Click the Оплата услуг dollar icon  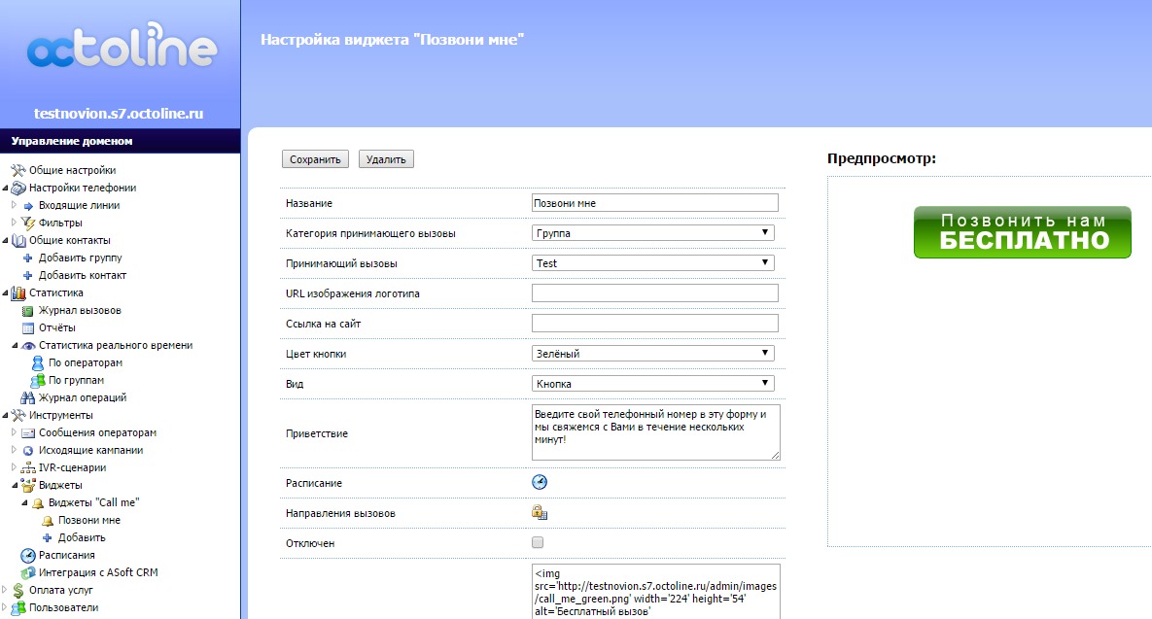point(18,591)
